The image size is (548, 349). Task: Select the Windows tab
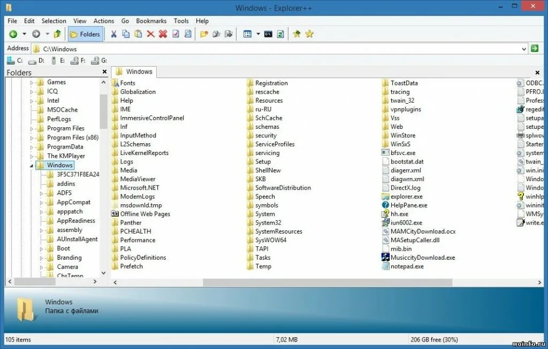134,72
